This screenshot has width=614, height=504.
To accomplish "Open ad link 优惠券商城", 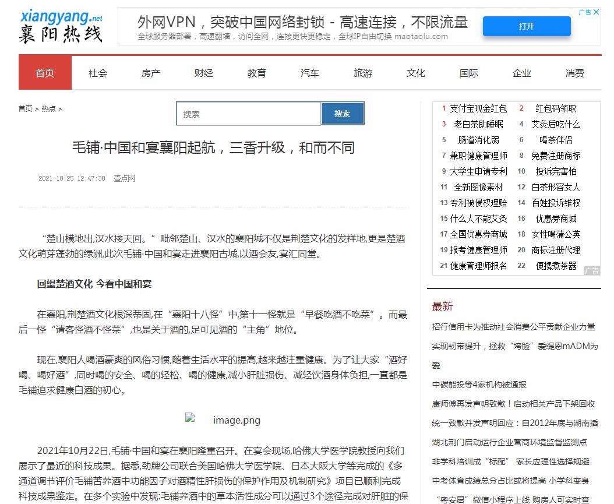I will (556, 218).
